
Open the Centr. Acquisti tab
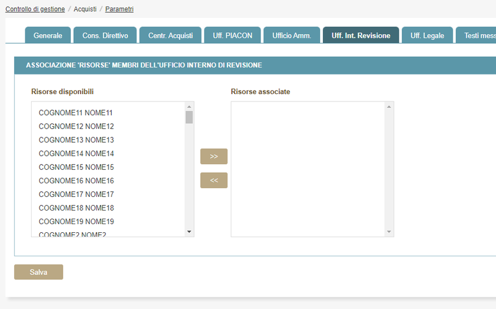[170, 36]
